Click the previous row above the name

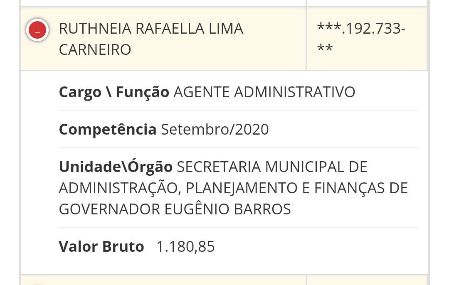tap(163, 3)
